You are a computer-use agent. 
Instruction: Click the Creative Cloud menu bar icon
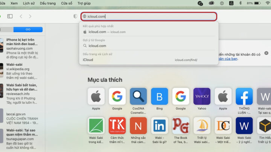211,3
